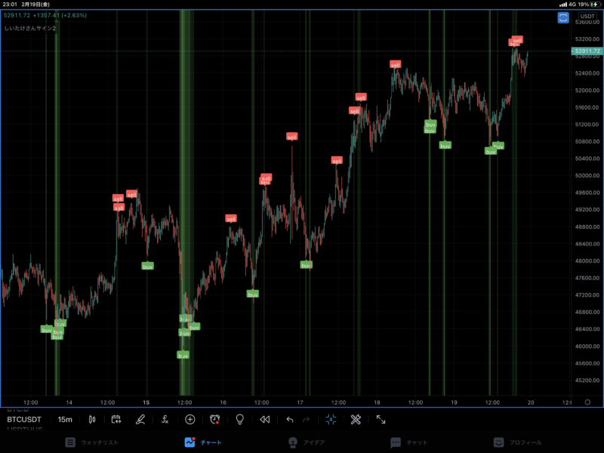Image resolution: width=604 pixels, height=453 pixels.
Task: Open chart layout template calendar icon
Action: click(x=116, y=419)
